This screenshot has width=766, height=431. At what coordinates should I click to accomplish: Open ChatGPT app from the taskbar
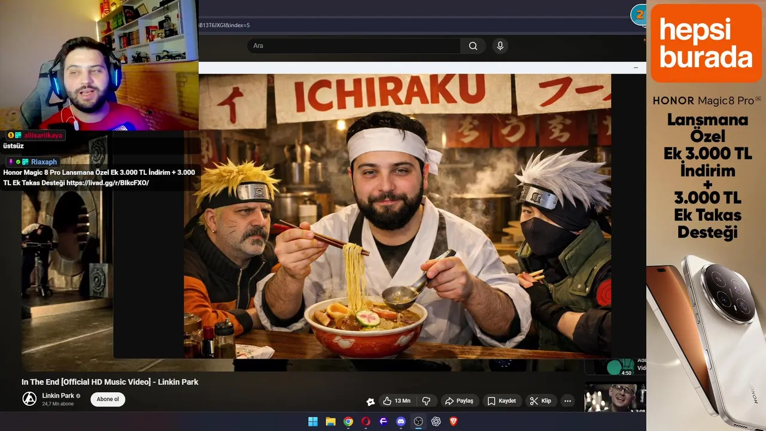pos(436,421)
